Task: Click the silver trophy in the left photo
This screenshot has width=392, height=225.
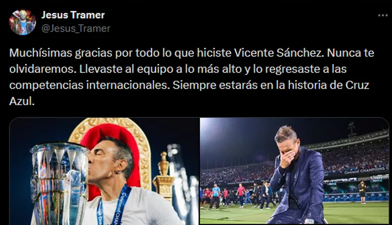Action: 60,184
